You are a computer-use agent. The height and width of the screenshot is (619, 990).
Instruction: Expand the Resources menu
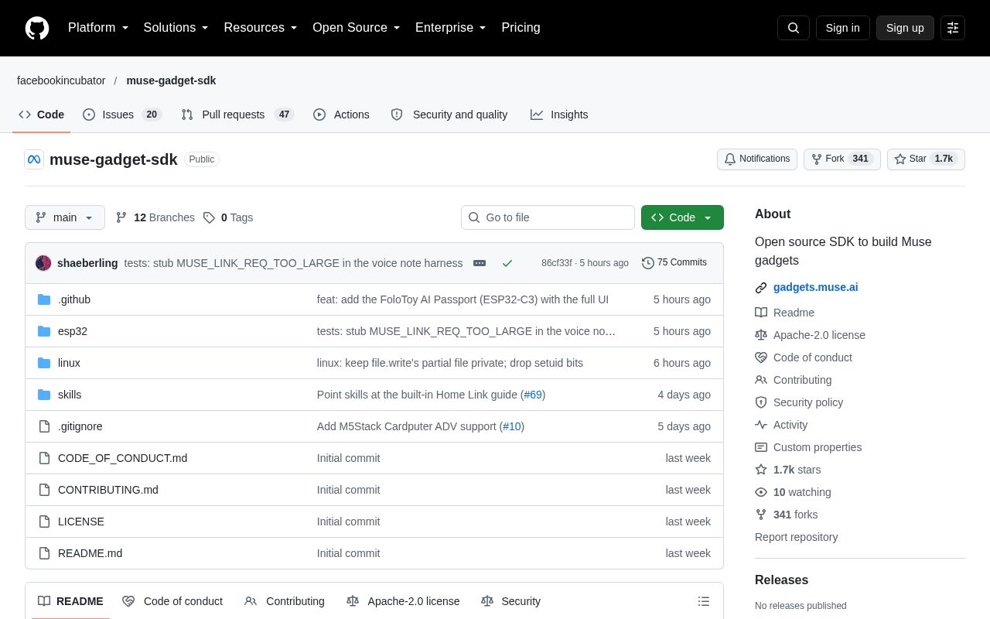261,28
